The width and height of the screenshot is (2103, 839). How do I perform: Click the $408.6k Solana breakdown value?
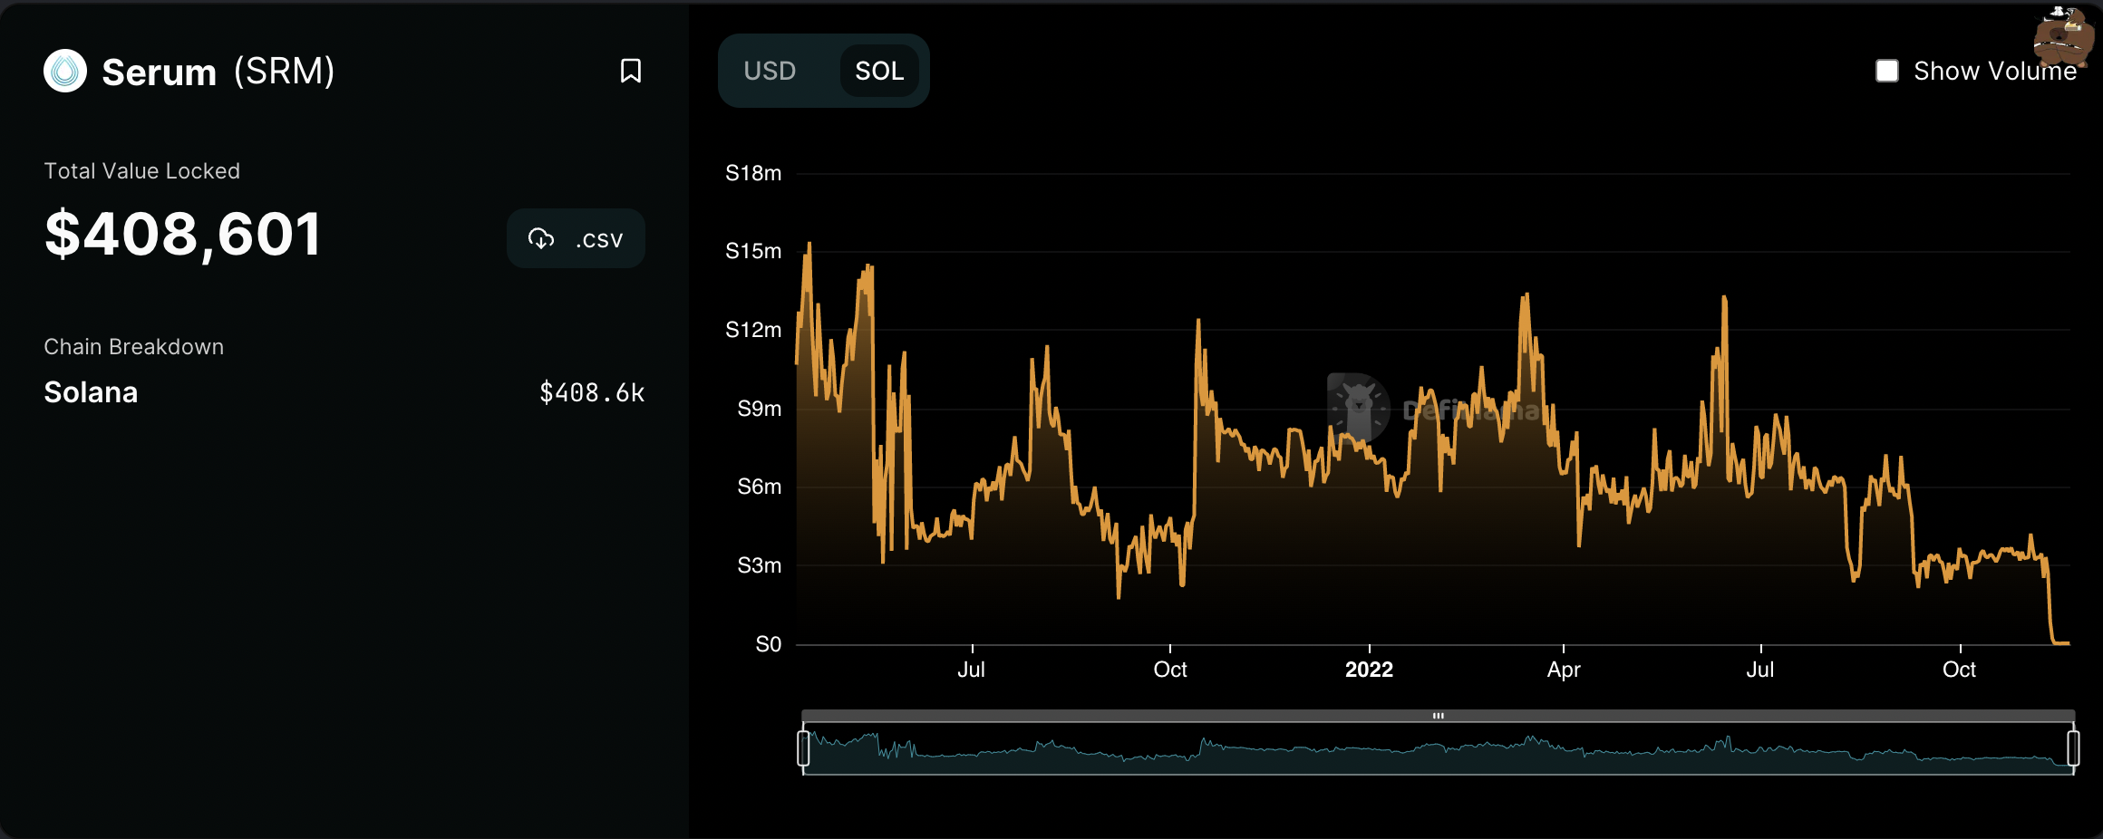[x=592, y=392]
